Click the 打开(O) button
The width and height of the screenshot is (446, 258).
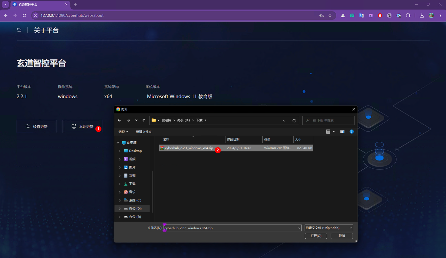pos(316,236)
